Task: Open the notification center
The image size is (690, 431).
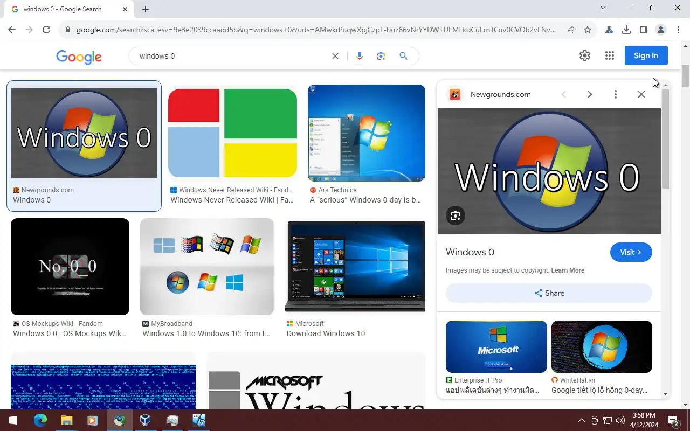Action: pos(673,420)
